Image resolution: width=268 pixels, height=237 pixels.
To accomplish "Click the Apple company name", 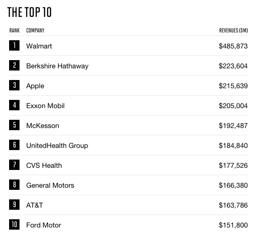I will point(35,86).
